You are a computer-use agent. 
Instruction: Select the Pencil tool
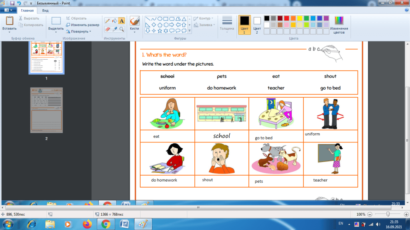click(x=107, y=21)
